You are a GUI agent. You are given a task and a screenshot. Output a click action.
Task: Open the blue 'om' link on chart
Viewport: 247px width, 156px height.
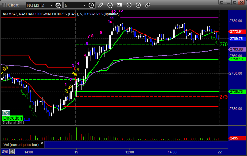pos(27,119)
